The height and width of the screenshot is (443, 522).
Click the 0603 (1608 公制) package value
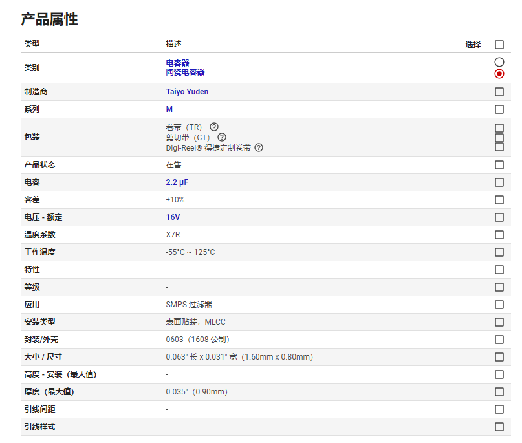tap(197, 340)
